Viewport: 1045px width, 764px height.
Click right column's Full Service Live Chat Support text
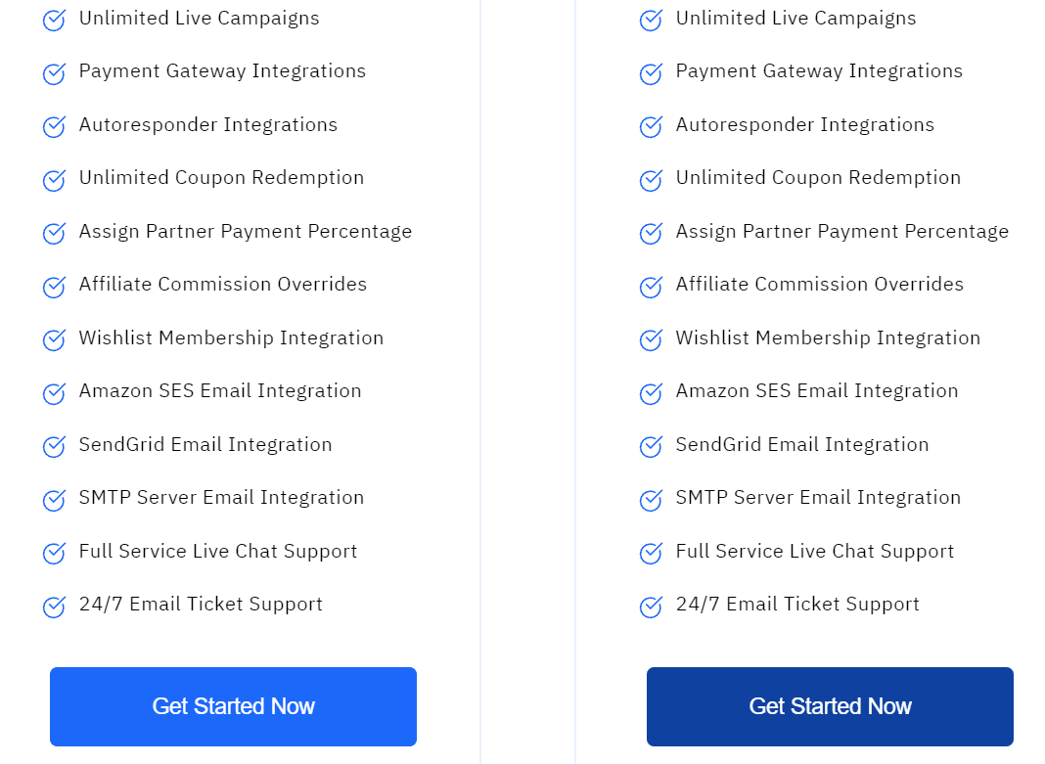coord(814,551)
